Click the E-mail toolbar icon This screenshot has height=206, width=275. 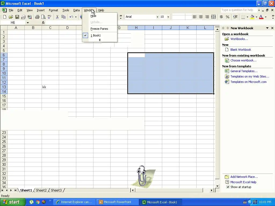pyautogui.click(x=23, y=17)
